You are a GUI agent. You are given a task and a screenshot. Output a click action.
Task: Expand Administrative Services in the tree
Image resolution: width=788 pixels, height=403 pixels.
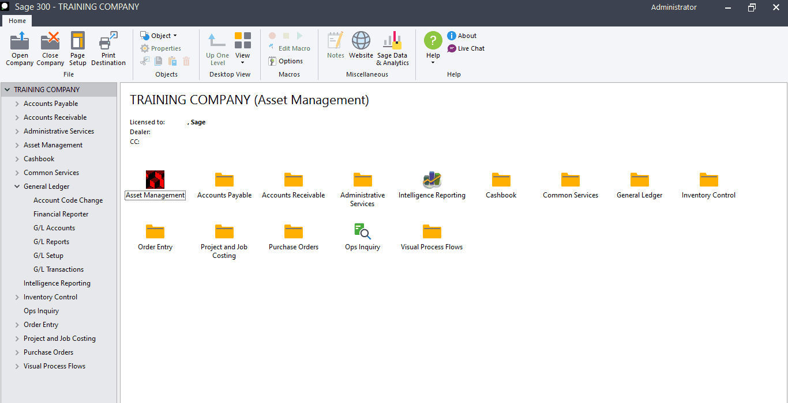(x=17, y=131)
